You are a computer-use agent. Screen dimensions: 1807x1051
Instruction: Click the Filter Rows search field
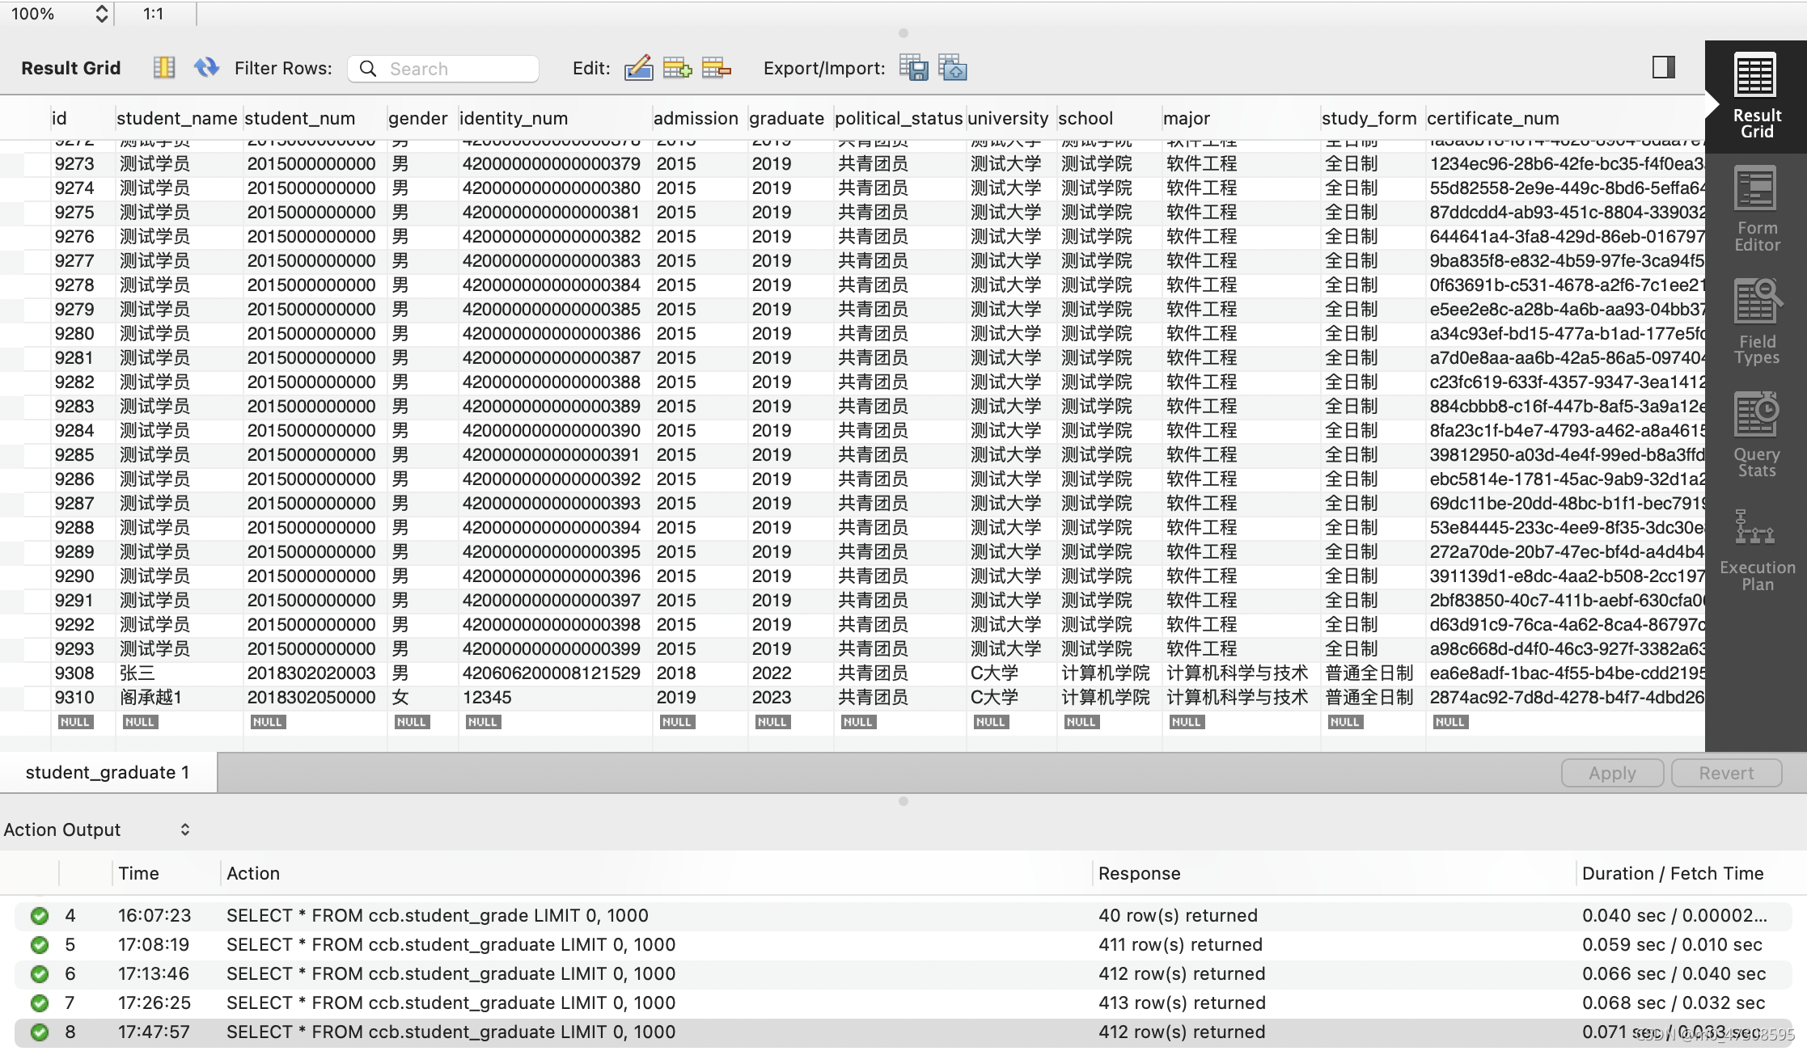457,69
